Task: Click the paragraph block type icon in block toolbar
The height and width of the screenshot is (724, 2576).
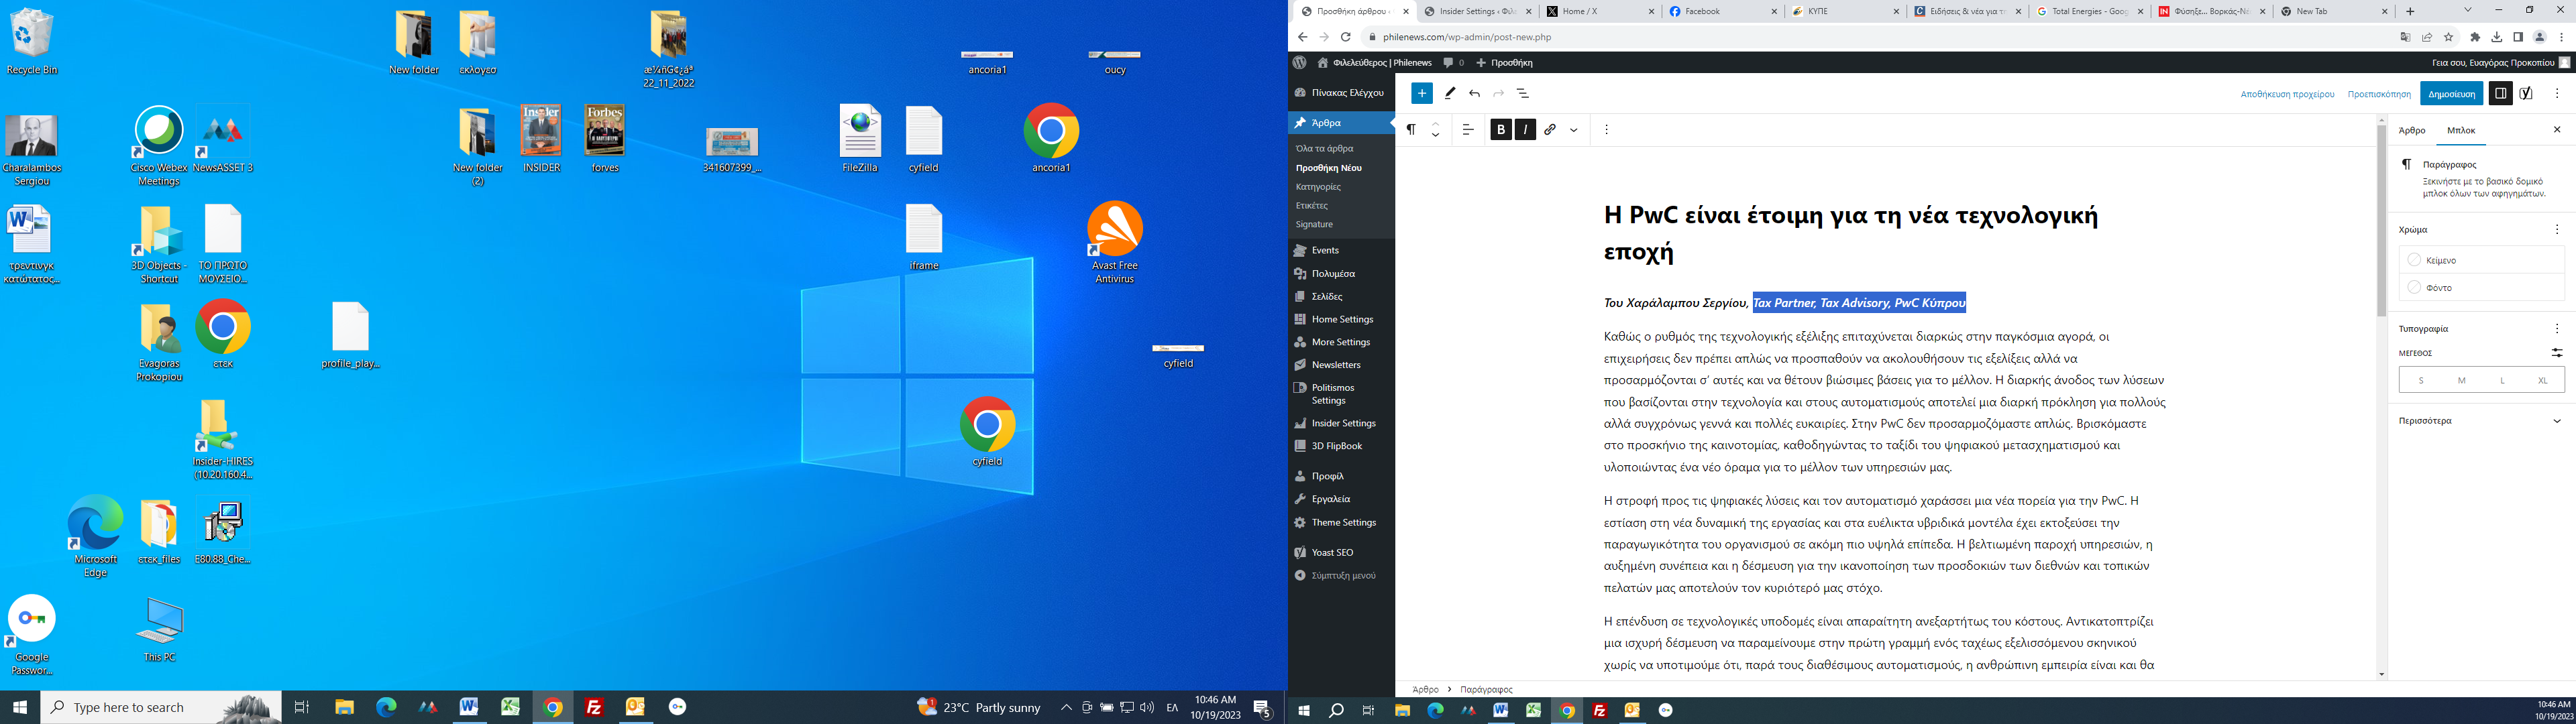Action: 1411,129
